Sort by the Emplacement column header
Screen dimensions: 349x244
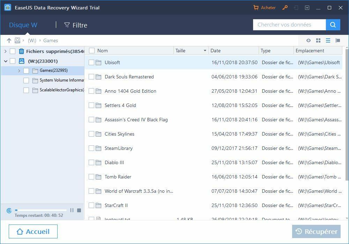318,51
